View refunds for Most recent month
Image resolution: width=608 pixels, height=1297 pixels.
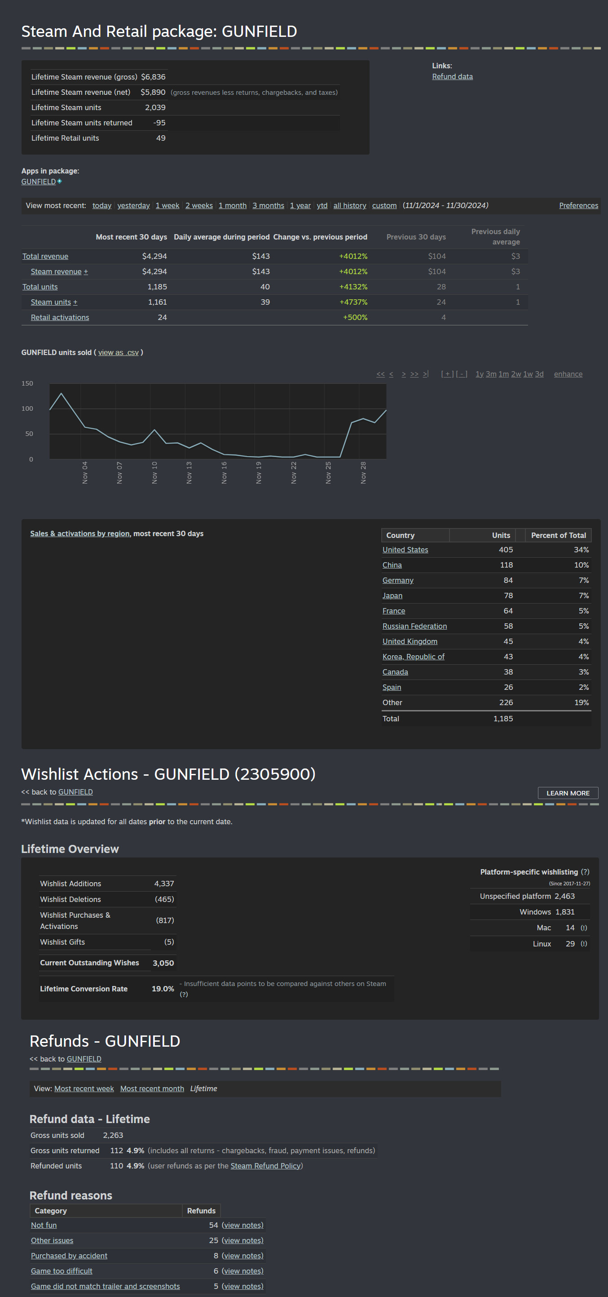152,1088
